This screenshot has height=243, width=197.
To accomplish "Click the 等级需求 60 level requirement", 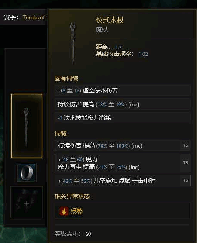I will (x=73, y=234).
